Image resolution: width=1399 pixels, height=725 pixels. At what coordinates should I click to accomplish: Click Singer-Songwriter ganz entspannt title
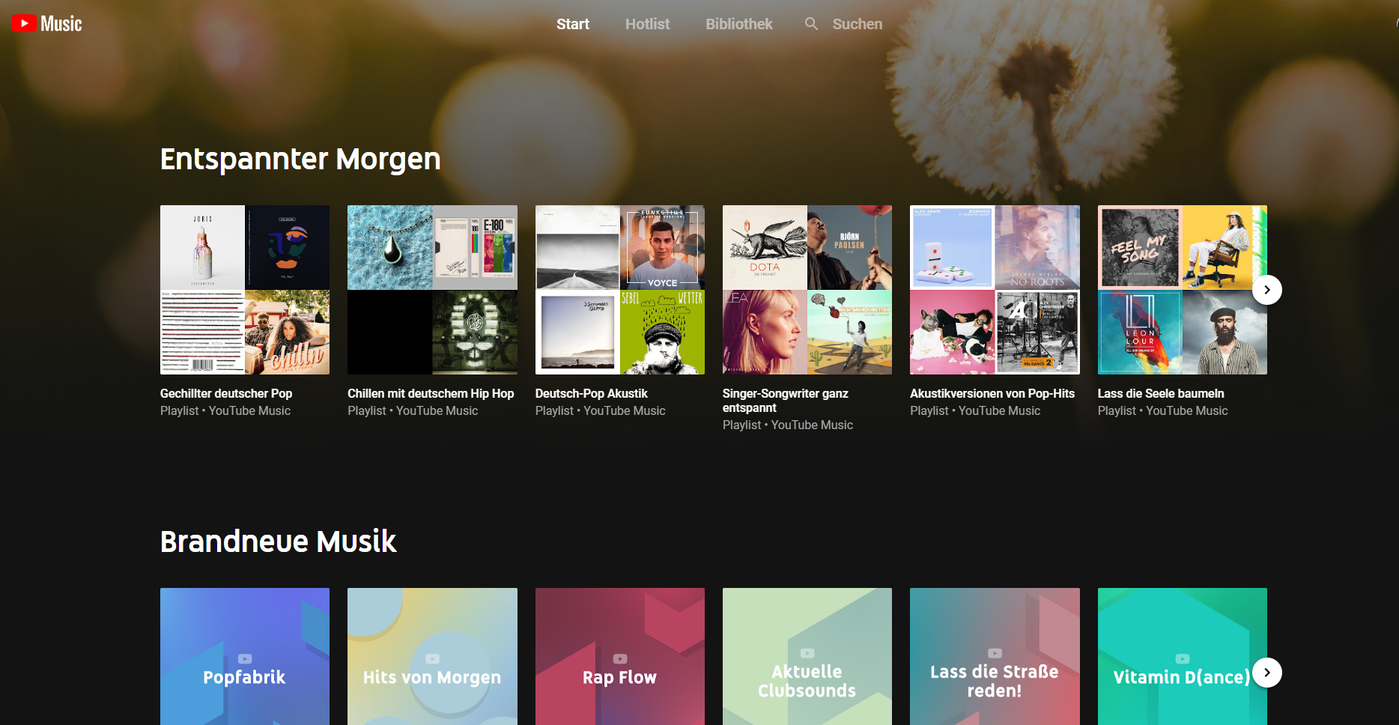click(786, 401)
